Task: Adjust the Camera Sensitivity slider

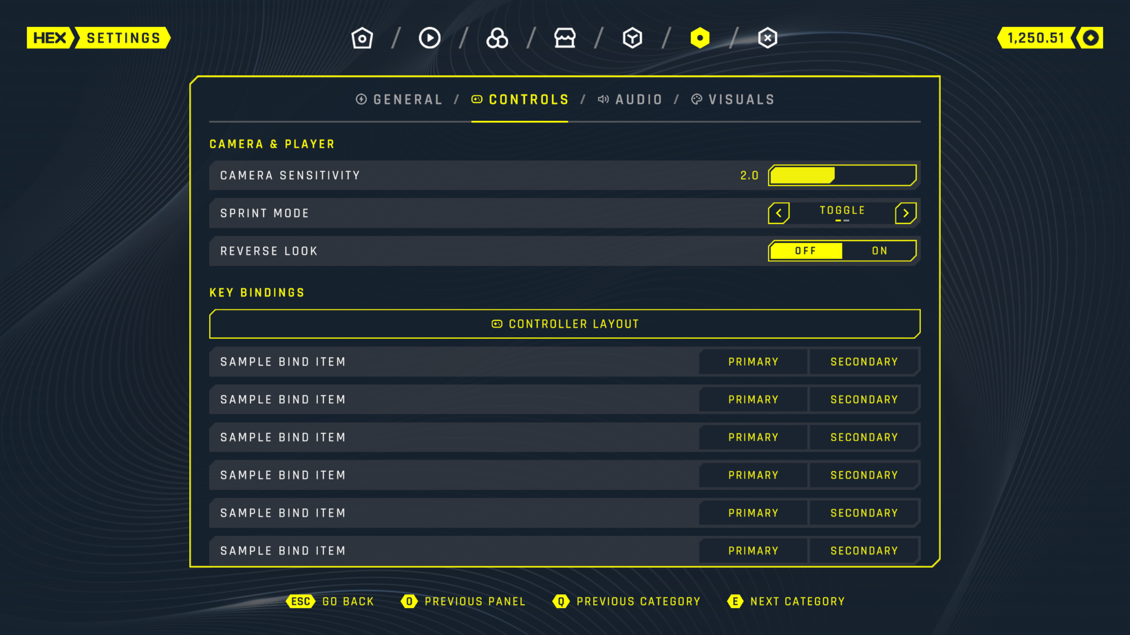Action: tap(843, 175)
